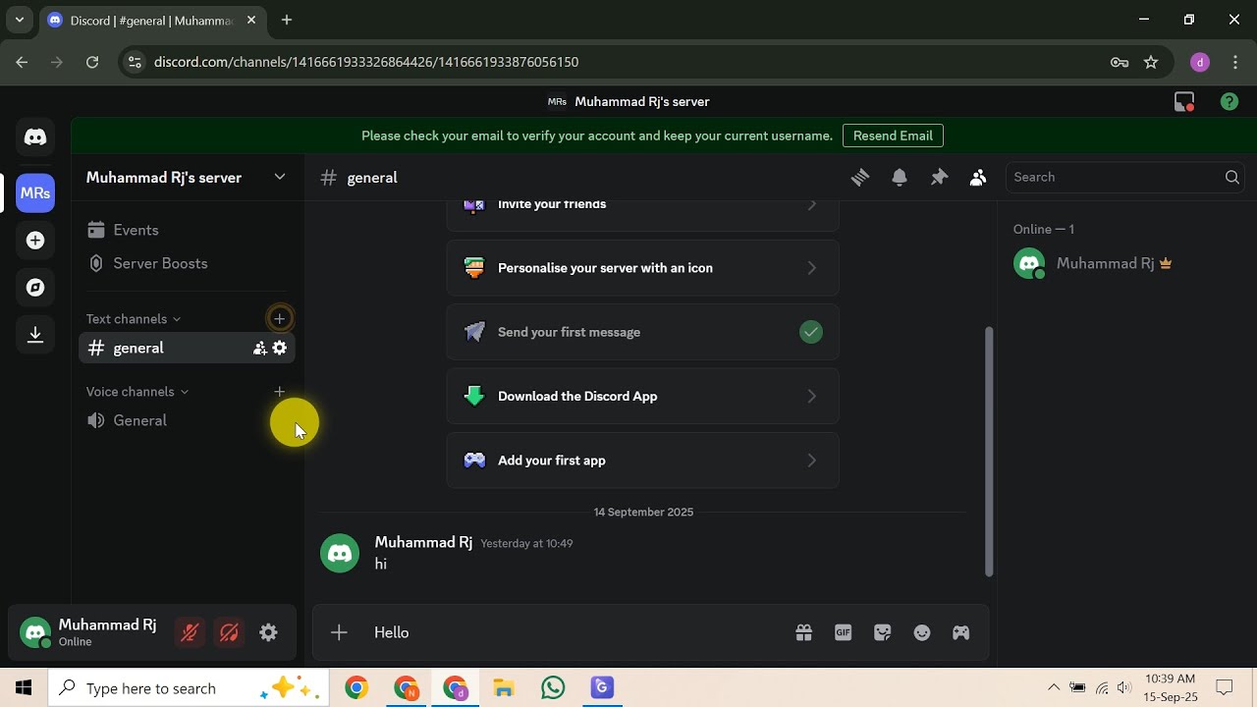Open GIF picker
The width and height of the screenshot is (1257, 707).
pyautogui.click(x=843, y=632)
